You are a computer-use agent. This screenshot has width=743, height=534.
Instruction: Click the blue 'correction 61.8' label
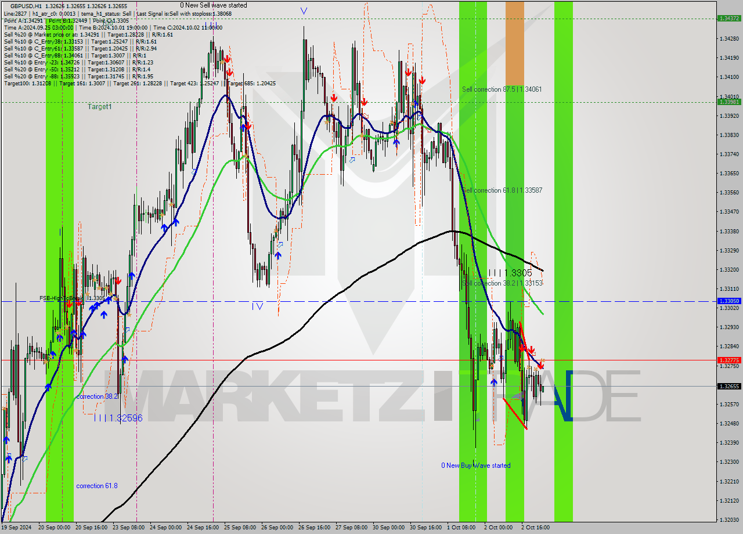[x=97, y=486]
